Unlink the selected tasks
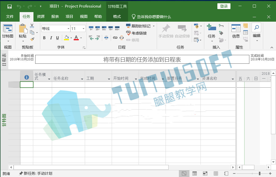This screenshot has height=177, width=276. tap(122, 38)
